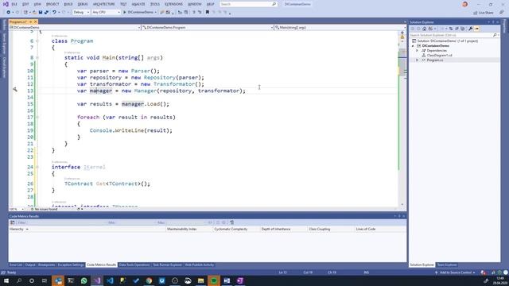Click the Navigate Backward toolbar icon
The height and width of the screenshot is (286, 509).
point(8,13)
